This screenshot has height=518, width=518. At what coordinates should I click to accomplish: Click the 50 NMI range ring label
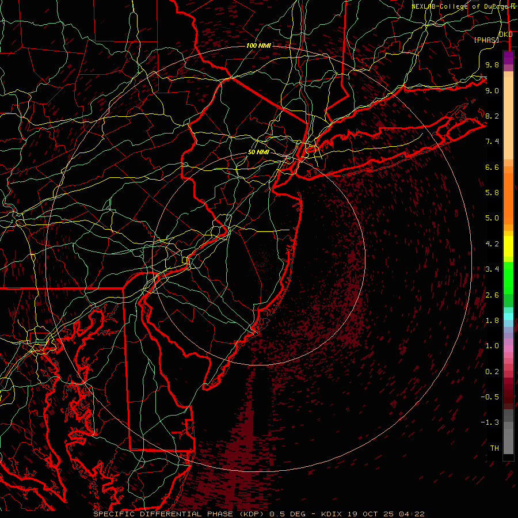pos(258,153)
